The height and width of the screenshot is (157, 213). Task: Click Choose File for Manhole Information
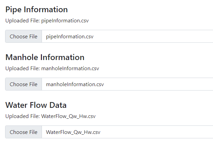point(24,84)
